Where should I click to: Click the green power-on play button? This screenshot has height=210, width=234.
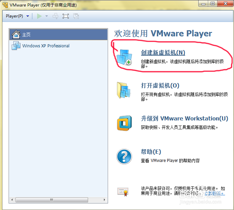(39, 16)
